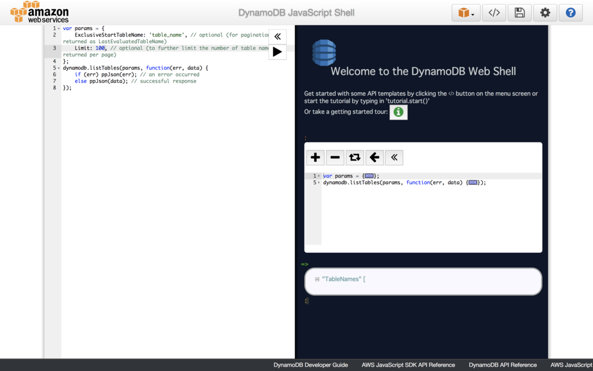Fold line 5 in the left editor
This screenshot has height=371, width=593.
click(58, 68)
